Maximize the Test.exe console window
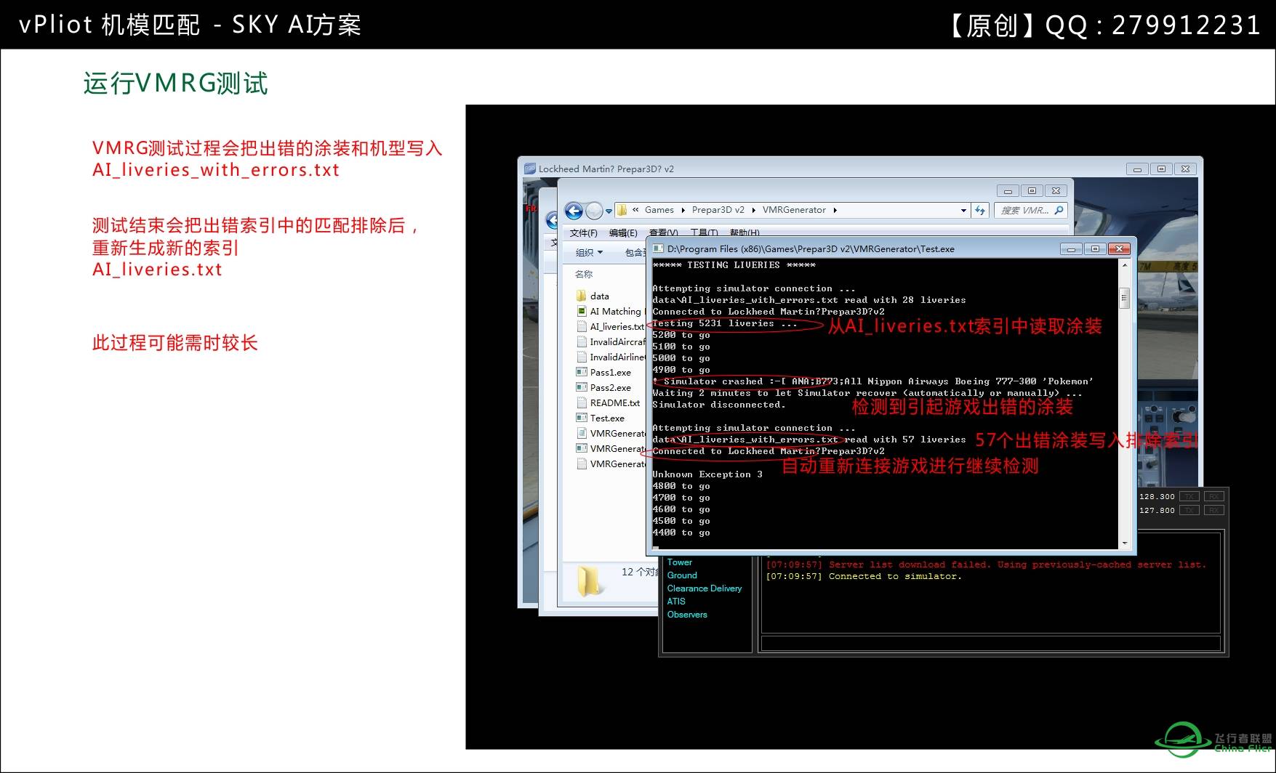This screenshot has width=1276, height=773. pyautogui.click(x=1094, y=249)
